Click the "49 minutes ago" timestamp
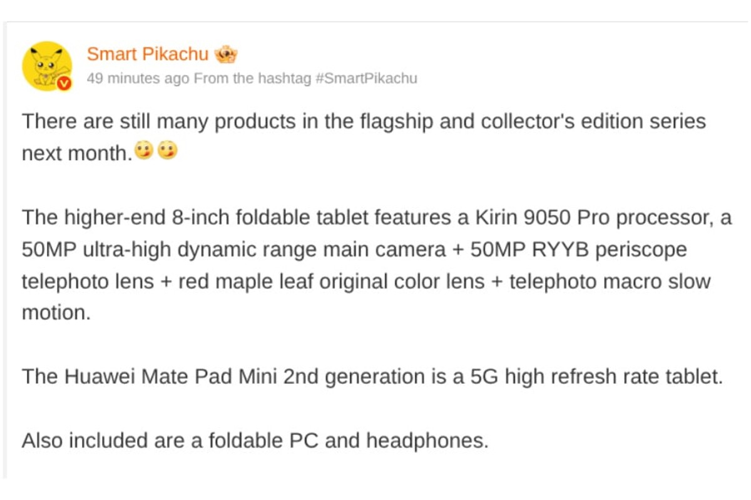Screen dimensions: 751x500 (x=138, y=79)
